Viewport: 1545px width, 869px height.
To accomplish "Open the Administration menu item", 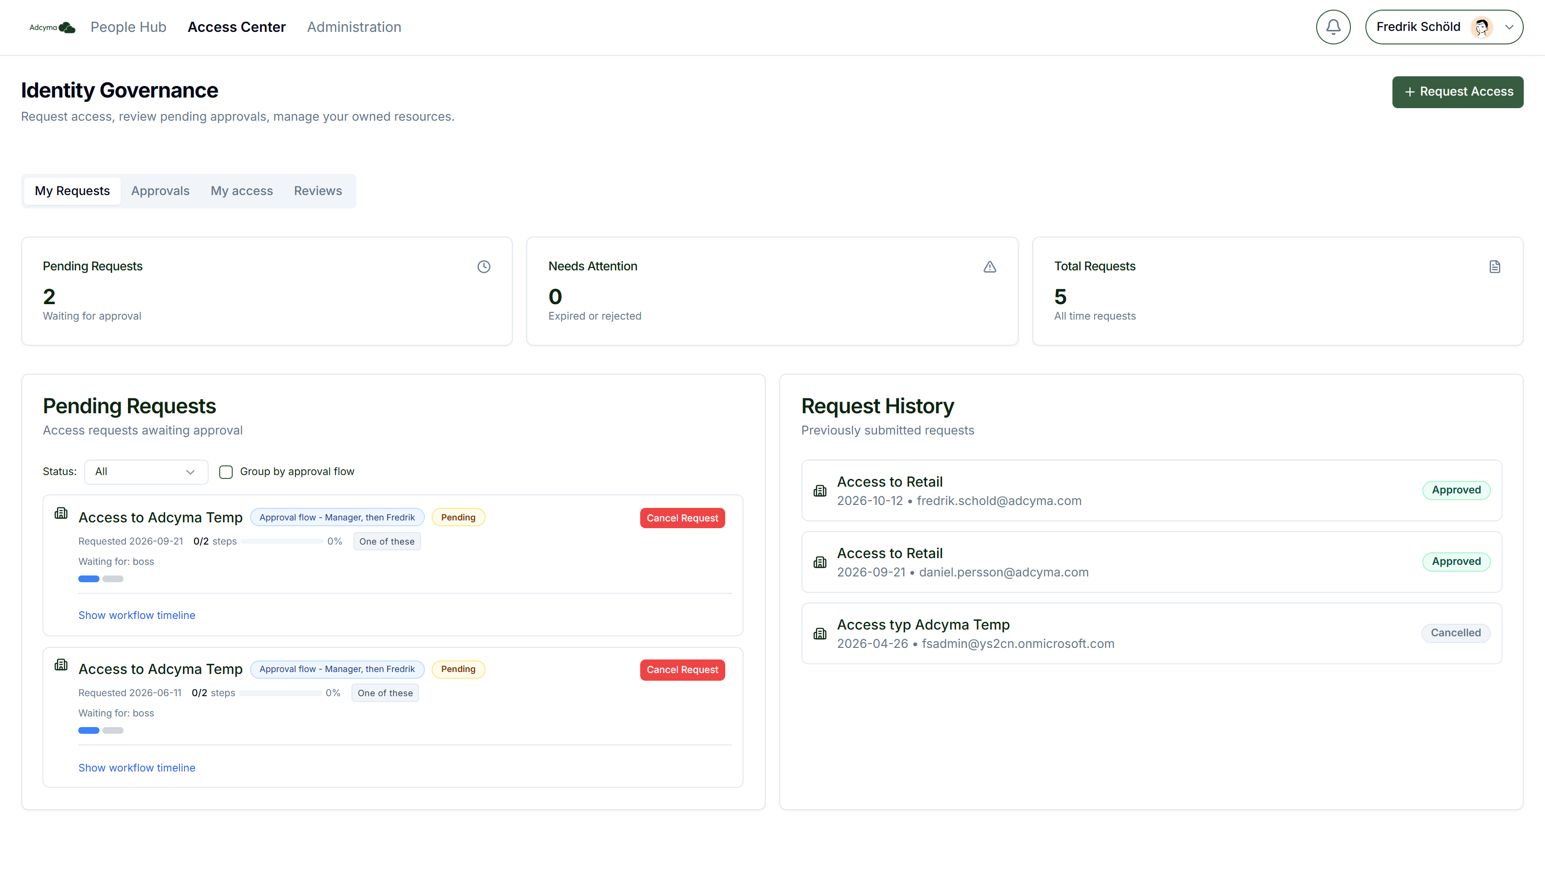I will (354, 27).
